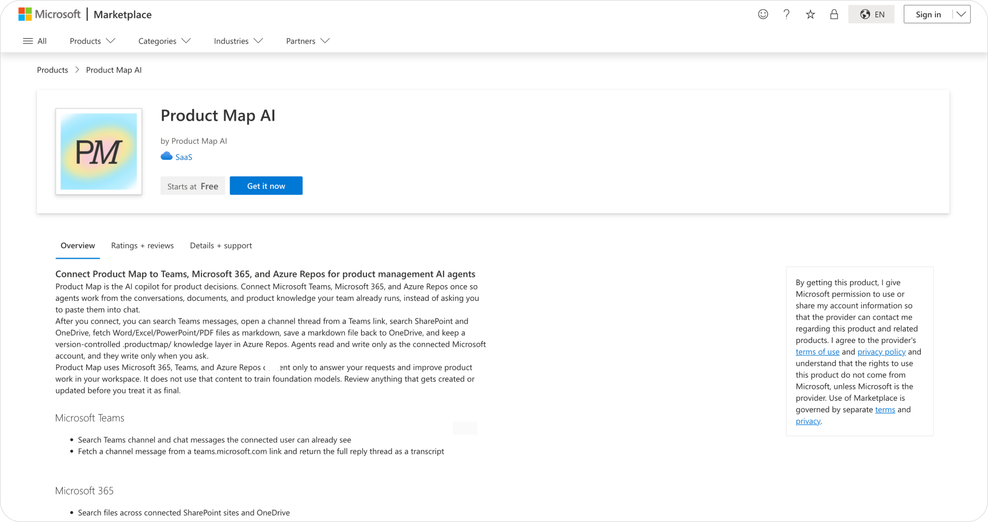Open the SaaS link
The image size is (988, 522).
(x=184, y=157)
